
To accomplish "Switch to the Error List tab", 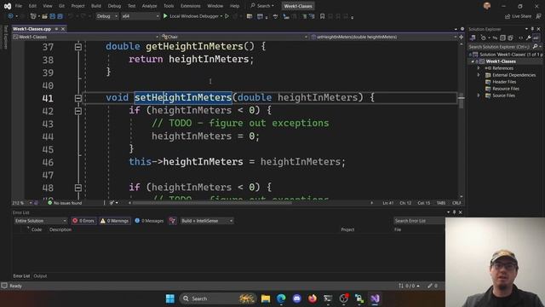I will coord(21,275).
